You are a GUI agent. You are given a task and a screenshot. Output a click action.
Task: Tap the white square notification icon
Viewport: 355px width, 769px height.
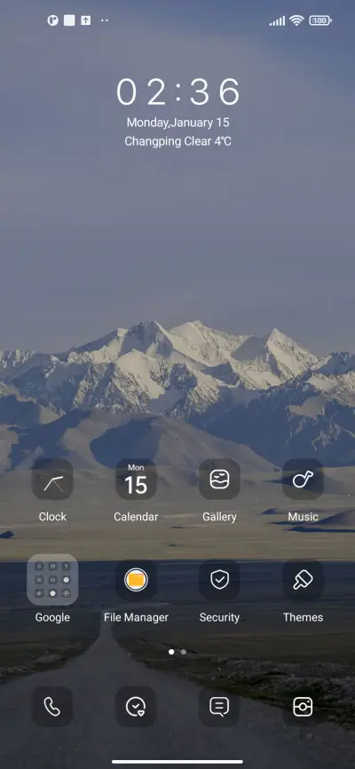[x=69, y=20]
